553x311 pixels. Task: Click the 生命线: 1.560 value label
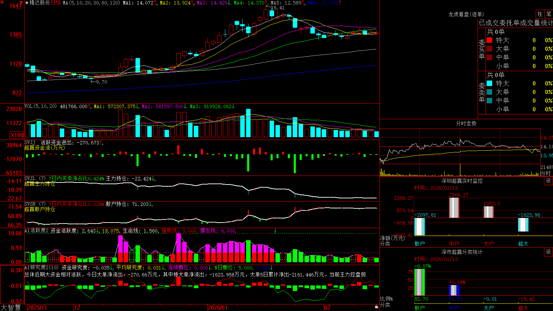click(141, 231)
